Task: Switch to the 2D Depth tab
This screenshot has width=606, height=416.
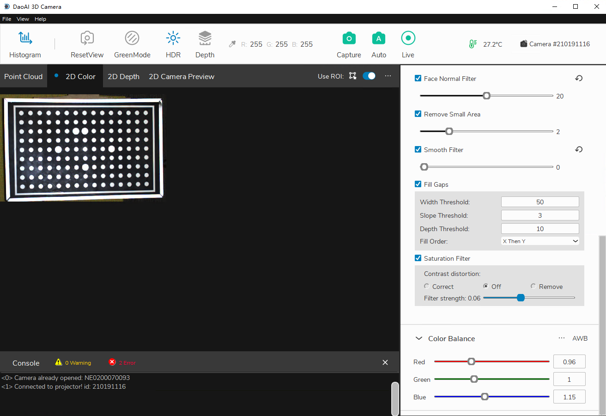Action: 123,77
